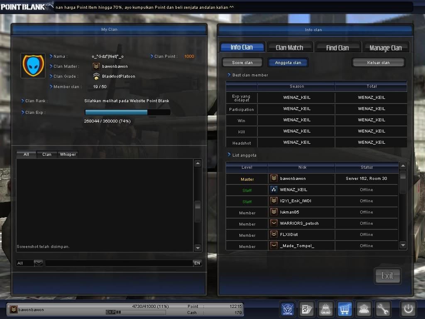Click the Total column header
This screenshot has height=319, width=425.
click(371, 86)
